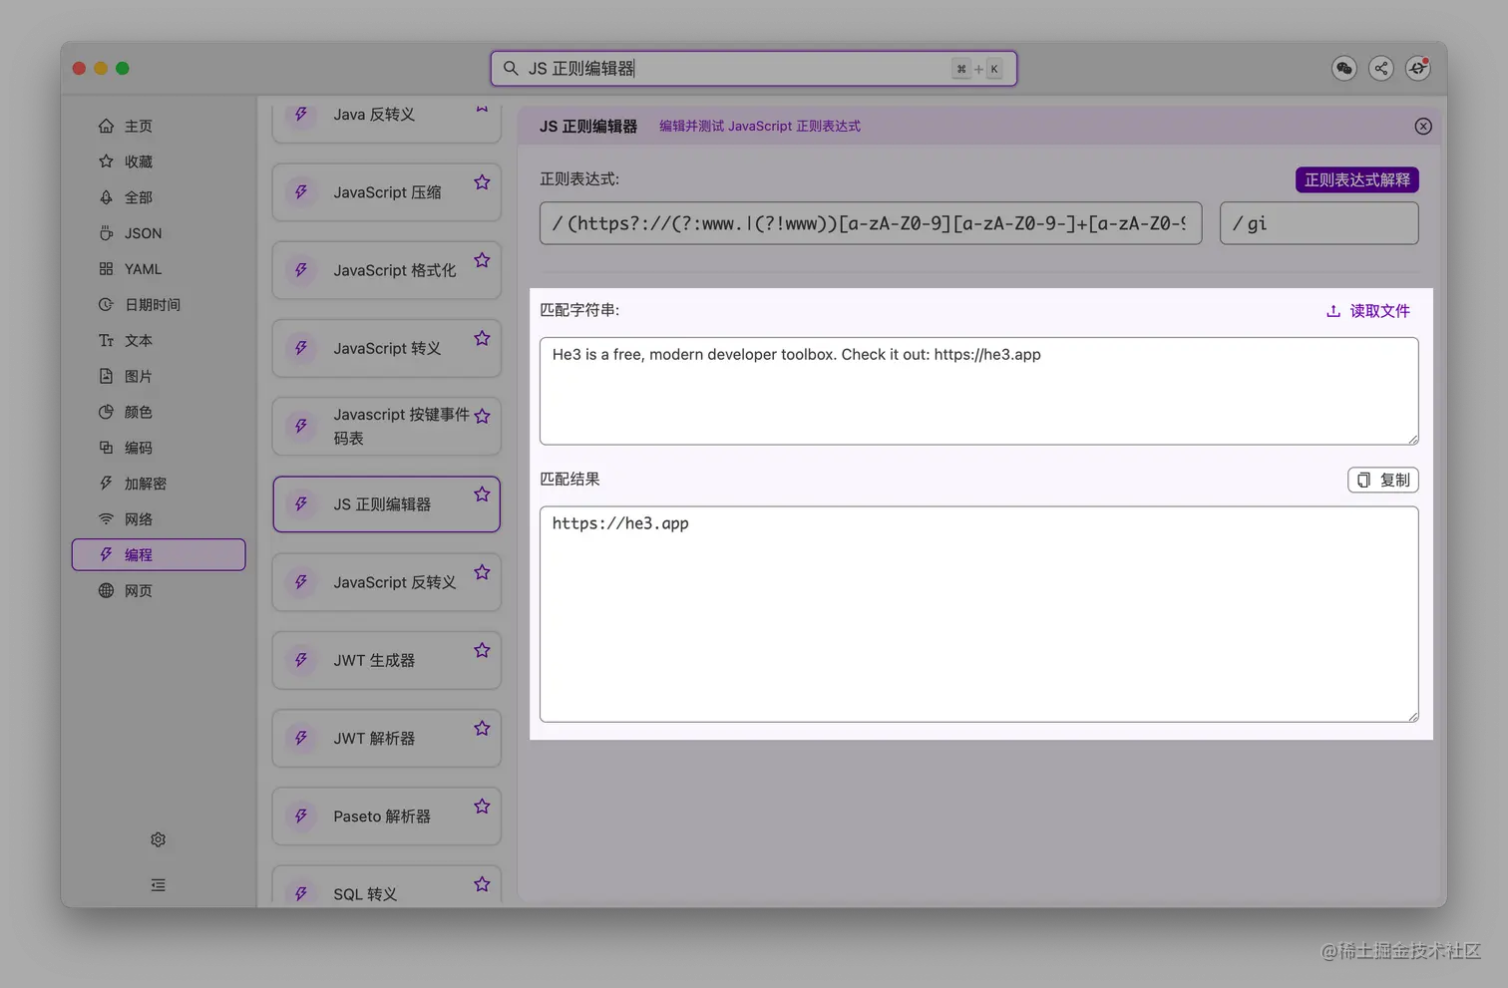The image size is (1508, 988).
Task: Focus the search bar with JS 正则编辑器
Action: (753, 68)
